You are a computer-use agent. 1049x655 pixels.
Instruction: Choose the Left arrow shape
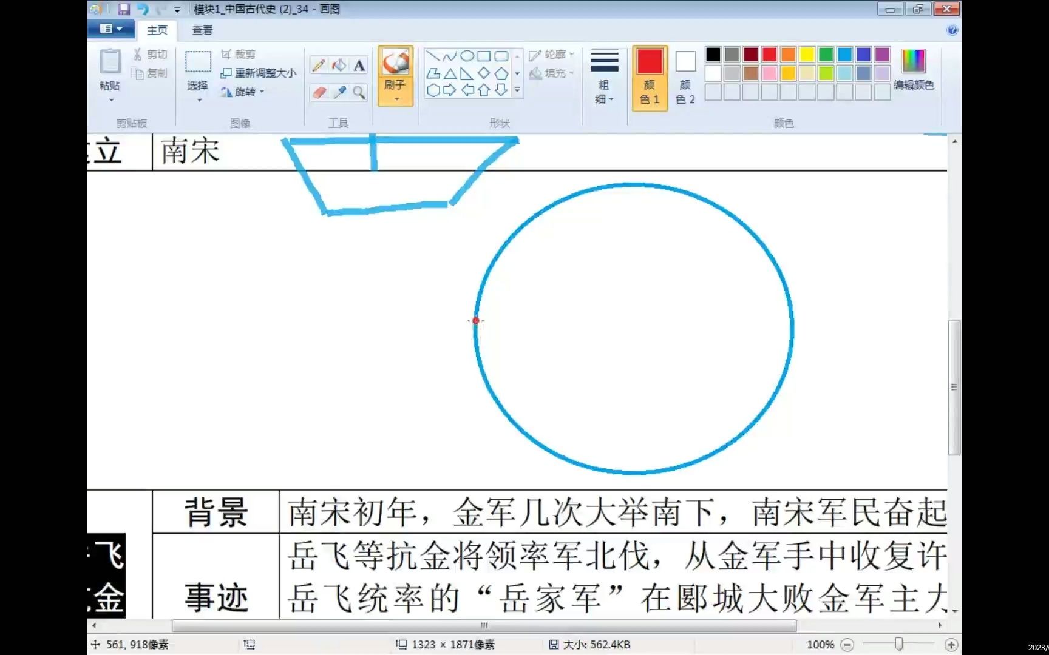tap(467, 90)
